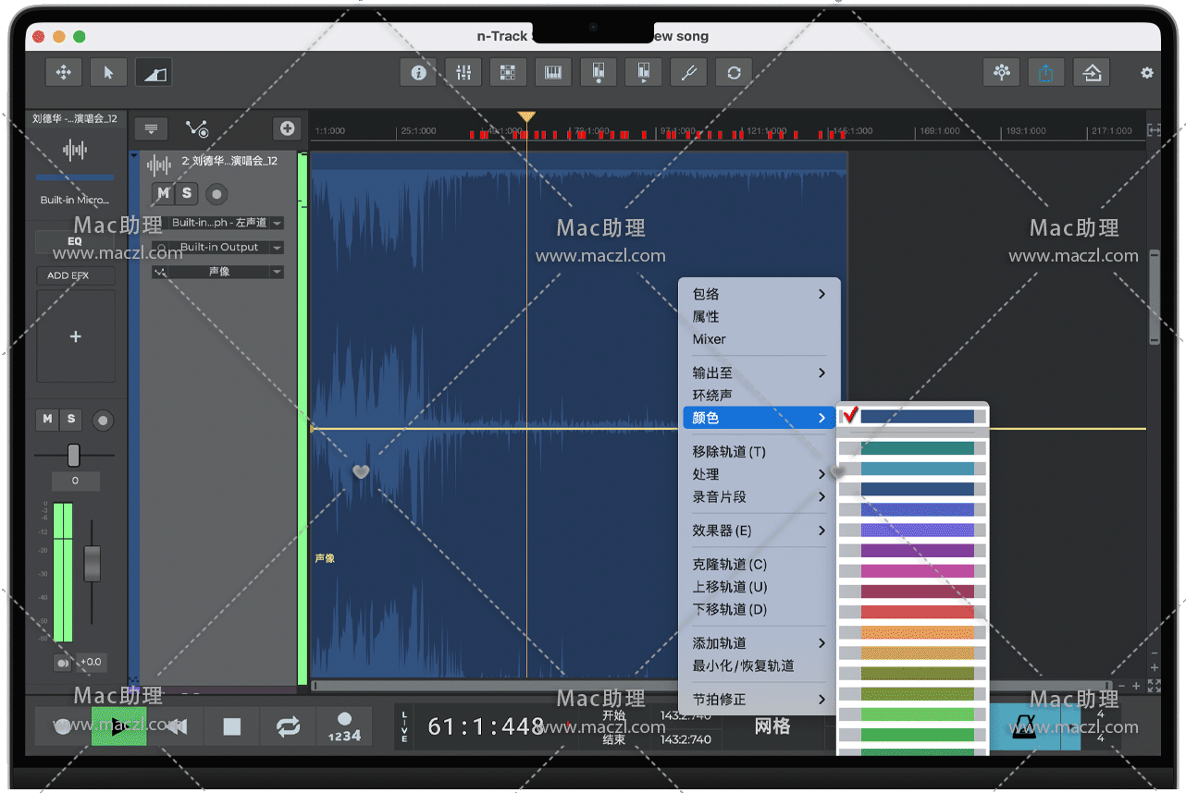Click the ADD EFX button
The height and width of the screenshot is (793, 1186).
(75, 275)
